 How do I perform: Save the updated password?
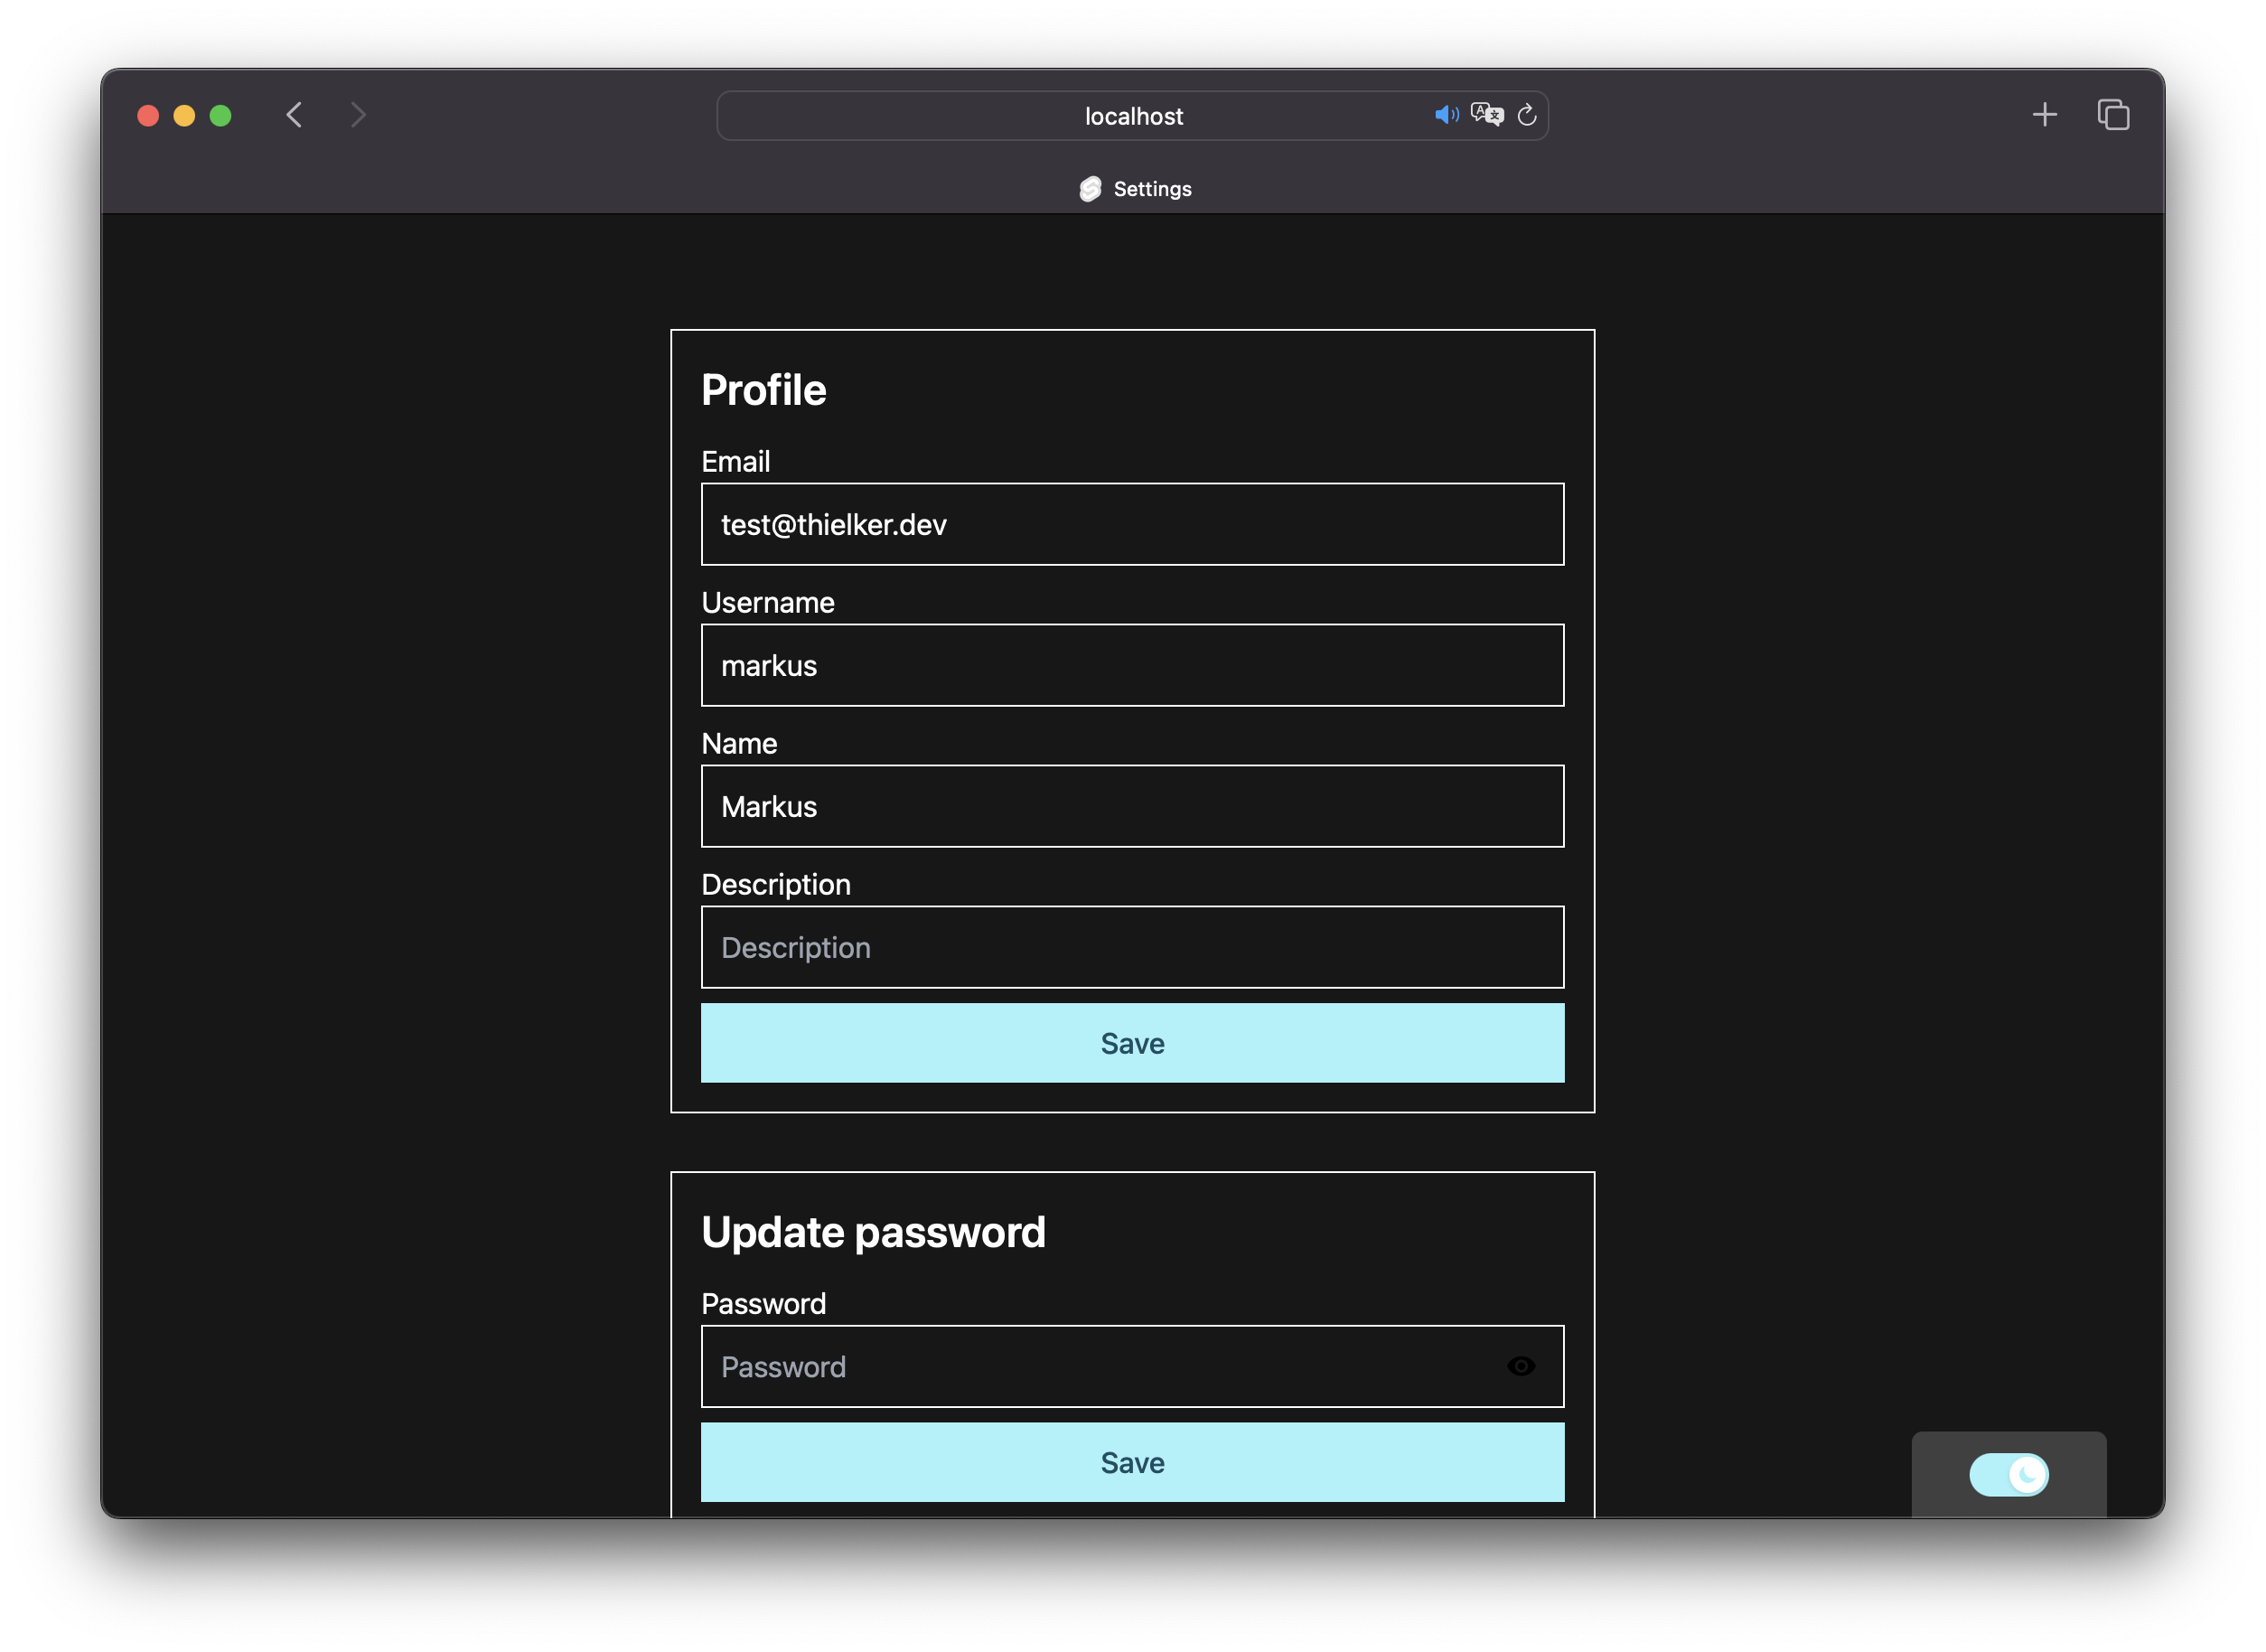pos(1132,1462)
